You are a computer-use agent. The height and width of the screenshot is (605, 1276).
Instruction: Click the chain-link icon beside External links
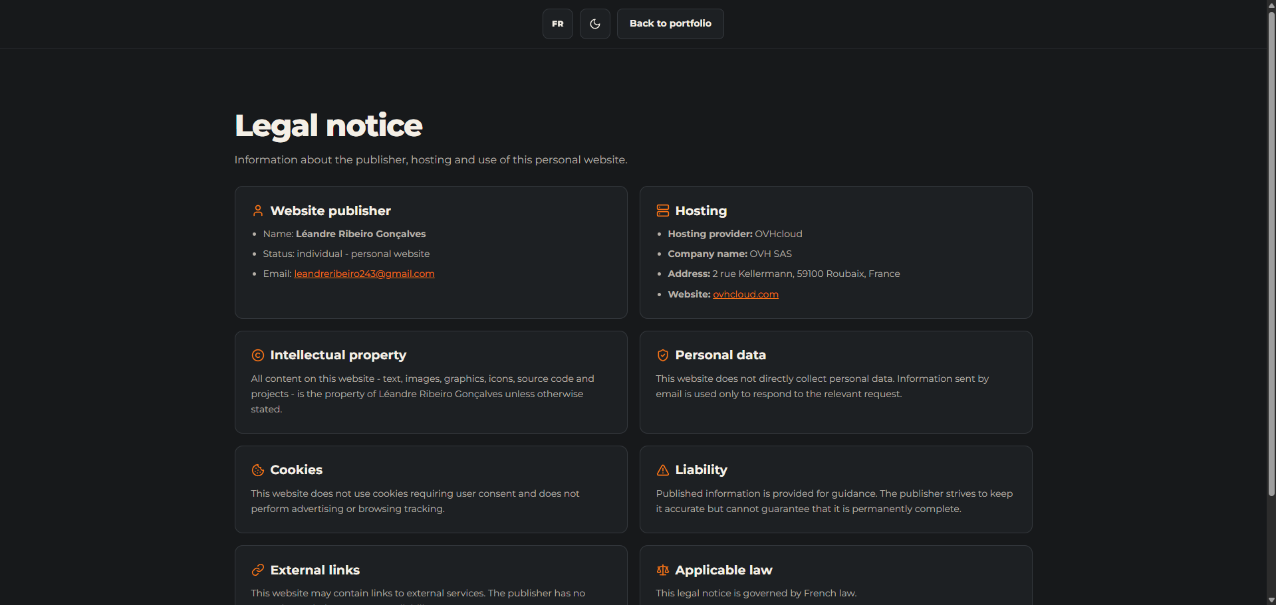click(x=258, y=570)
